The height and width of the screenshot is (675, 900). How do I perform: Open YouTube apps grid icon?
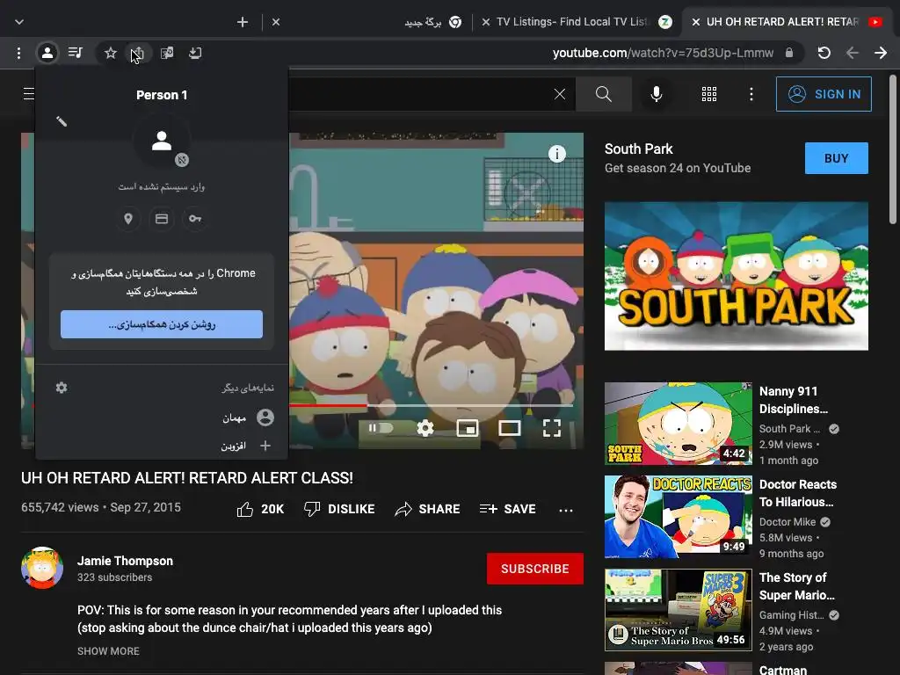tap(709, 94)
